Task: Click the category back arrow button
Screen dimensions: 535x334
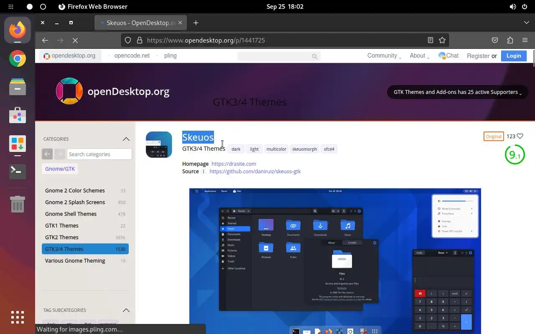Action: pyautogui.click(x=47, y=154)
